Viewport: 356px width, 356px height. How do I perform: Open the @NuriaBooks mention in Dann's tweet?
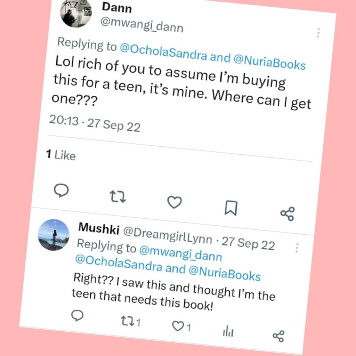click(270, 63)
